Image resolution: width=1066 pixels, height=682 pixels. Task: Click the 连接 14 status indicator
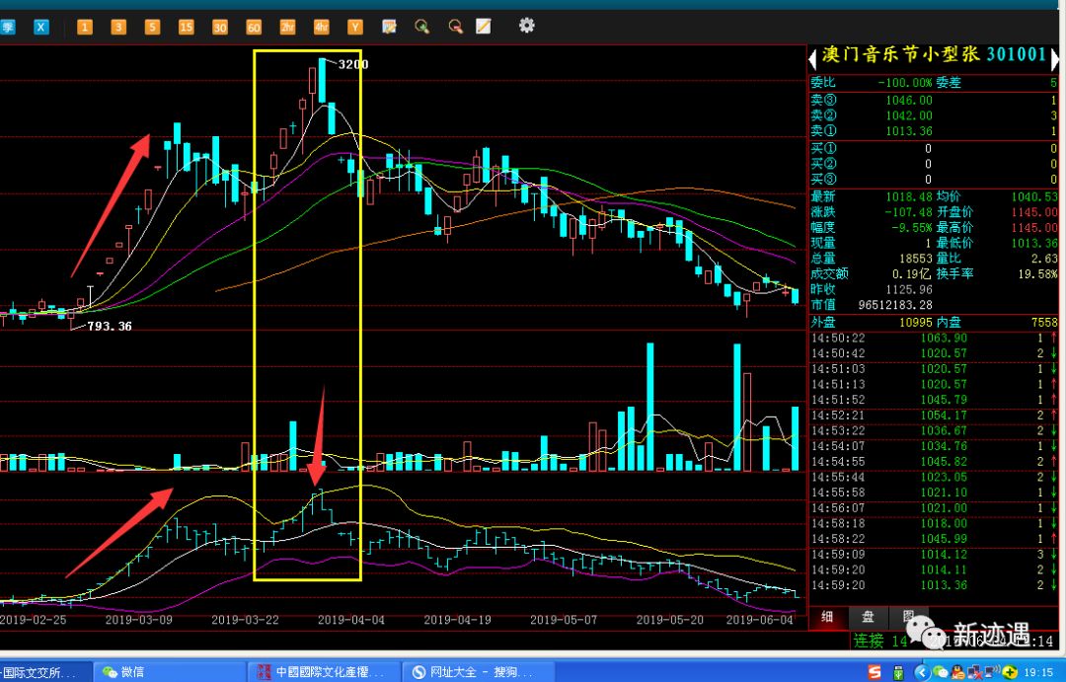pyautogui.click(x=880, y=641)
